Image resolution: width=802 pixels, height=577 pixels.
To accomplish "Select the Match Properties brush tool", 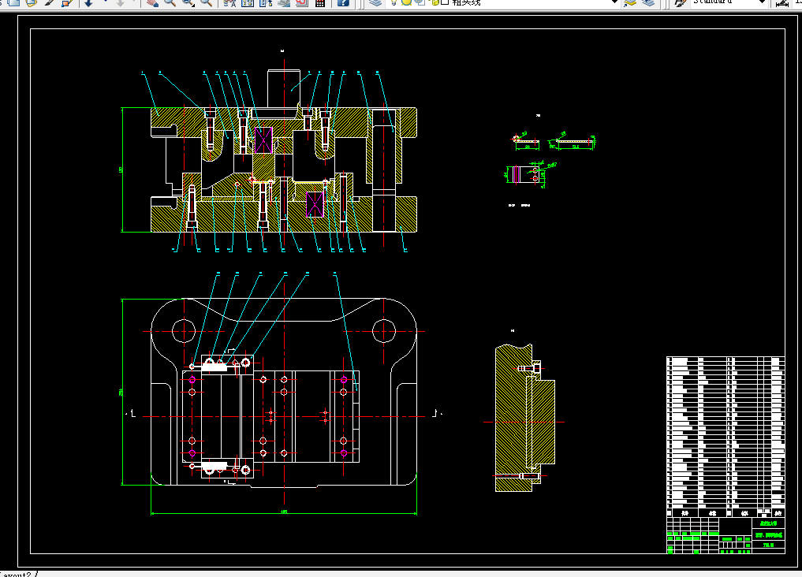I will pos(50,2).
